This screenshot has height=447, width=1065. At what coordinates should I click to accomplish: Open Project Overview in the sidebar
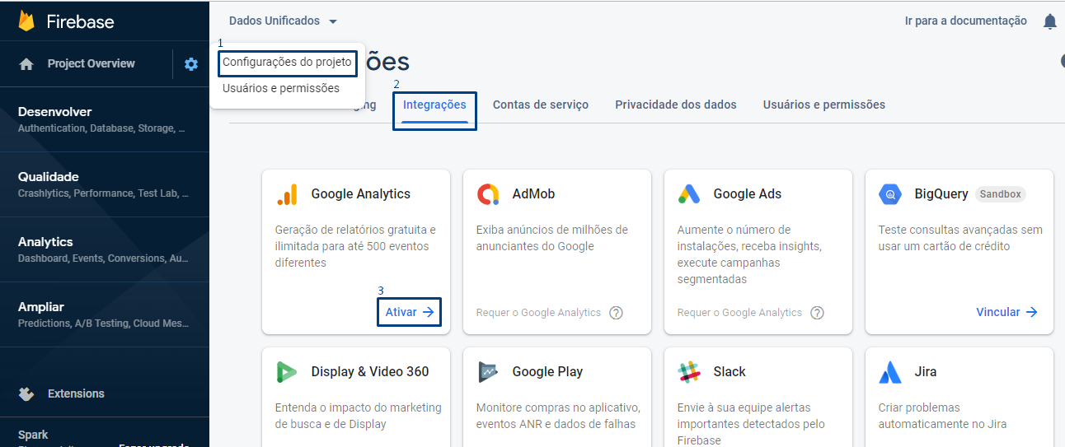pyautogui.click(x=91, y=63)
